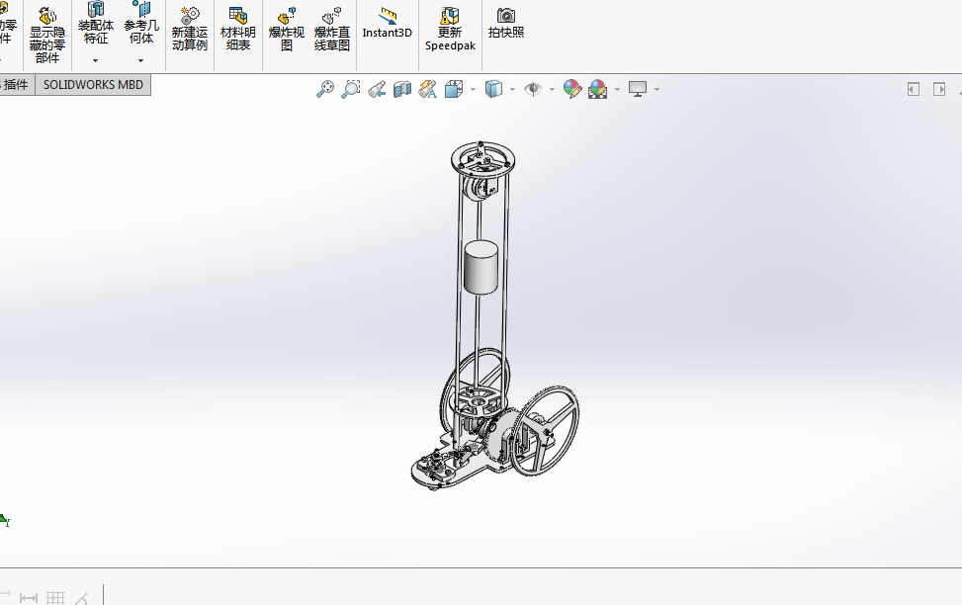The image size is (962, 605).
Task: Click the Apply Scene icon
Action: tap(597, 89)
